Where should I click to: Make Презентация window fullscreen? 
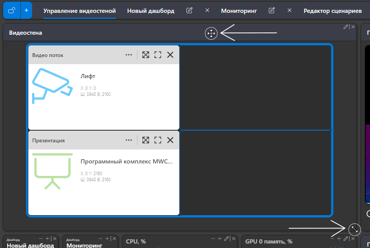[158, 140]
